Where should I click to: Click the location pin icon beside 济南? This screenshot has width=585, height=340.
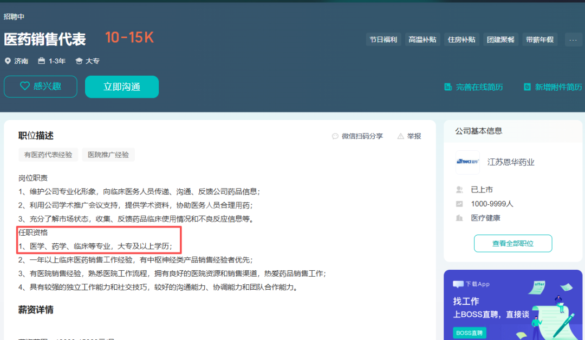point(8,61)
